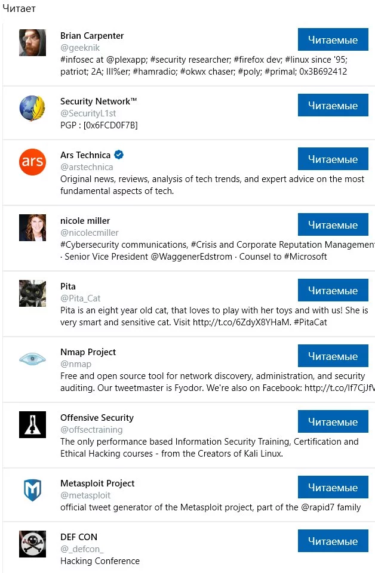Click the Offensive Security logo icon
375x573 pixels.
[x=32, y=425]
